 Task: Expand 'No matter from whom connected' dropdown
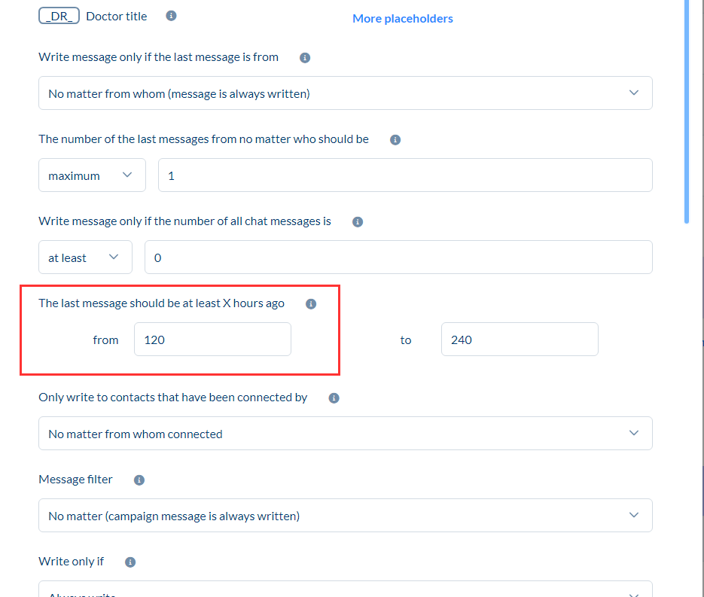[x=345, y=434]
